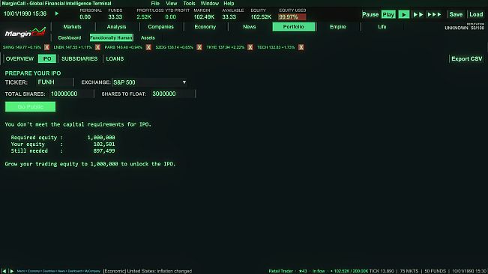This screenshot has height=274, width=488.
Task: Remove the SZDG ticker with its X
Action: click(199, 47)
